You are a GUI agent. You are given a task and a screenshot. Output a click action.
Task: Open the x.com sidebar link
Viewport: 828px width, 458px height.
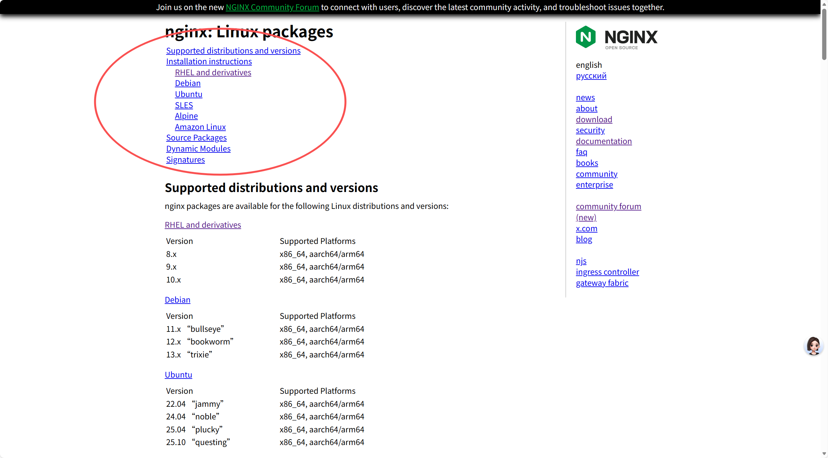coord(586,228)
